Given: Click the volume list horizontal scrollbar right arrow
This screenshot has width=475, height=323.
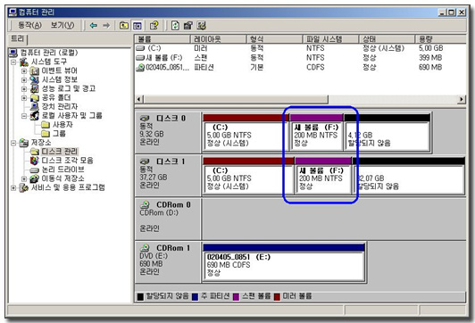Looking at the screenshot, I should point(462,99).
